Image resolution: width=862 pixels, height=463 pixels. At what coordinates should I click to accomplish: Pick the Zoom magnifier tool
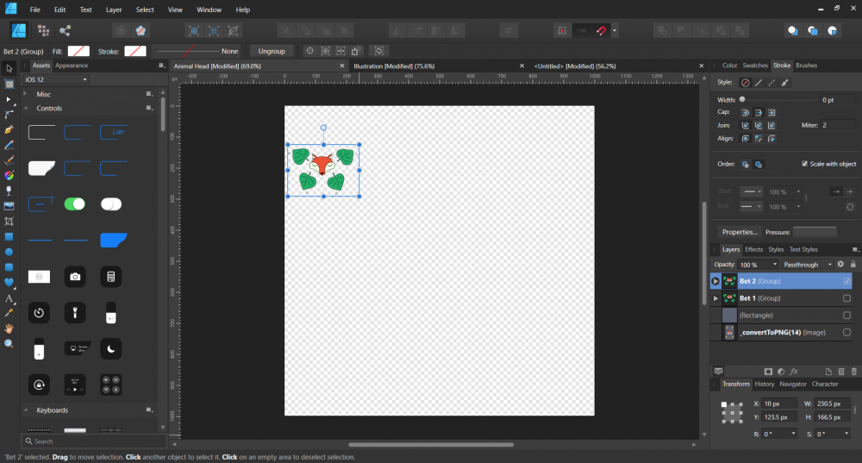tap(9, 343)
